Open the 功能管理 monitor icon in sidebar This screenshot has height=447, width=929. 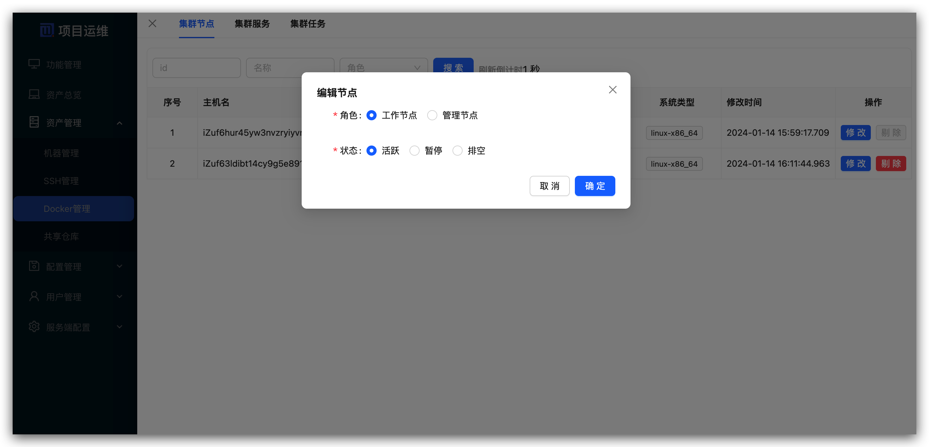(x=34, y=64)
